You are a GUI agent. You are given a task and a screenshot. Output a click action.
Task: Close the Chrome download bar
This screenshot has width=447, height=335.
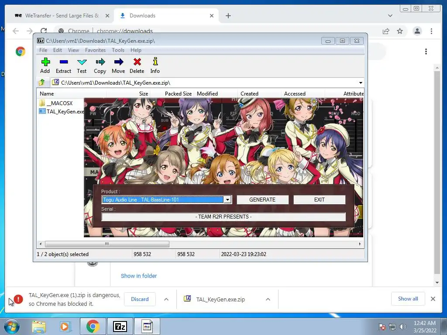pyautogui.click(x=433, y=299)
